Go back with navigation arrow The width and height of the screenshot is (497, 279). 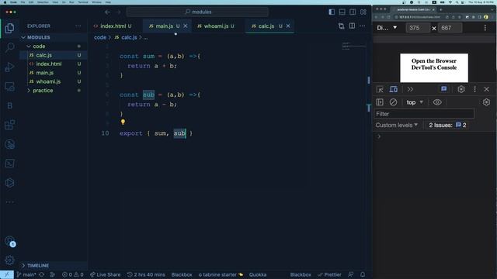[107, 12]
